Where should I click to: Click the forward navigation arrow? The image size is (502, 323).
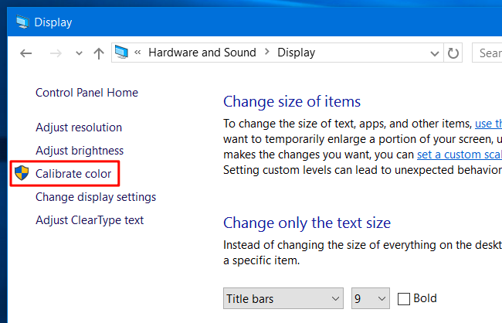coord(56,53)
